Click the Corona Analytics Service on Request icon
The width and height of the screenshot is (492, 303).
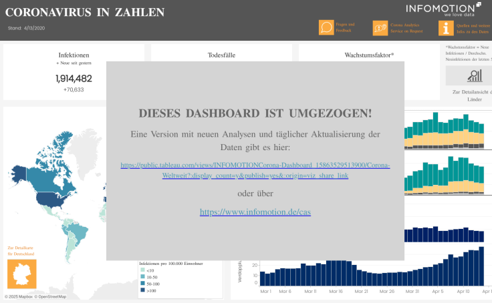pos(380,28)
